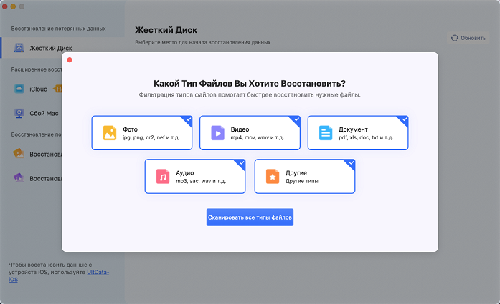Click the Сбой Mac sidebar icon
Viewport: 500px width, 304px height.
[19, 113]
